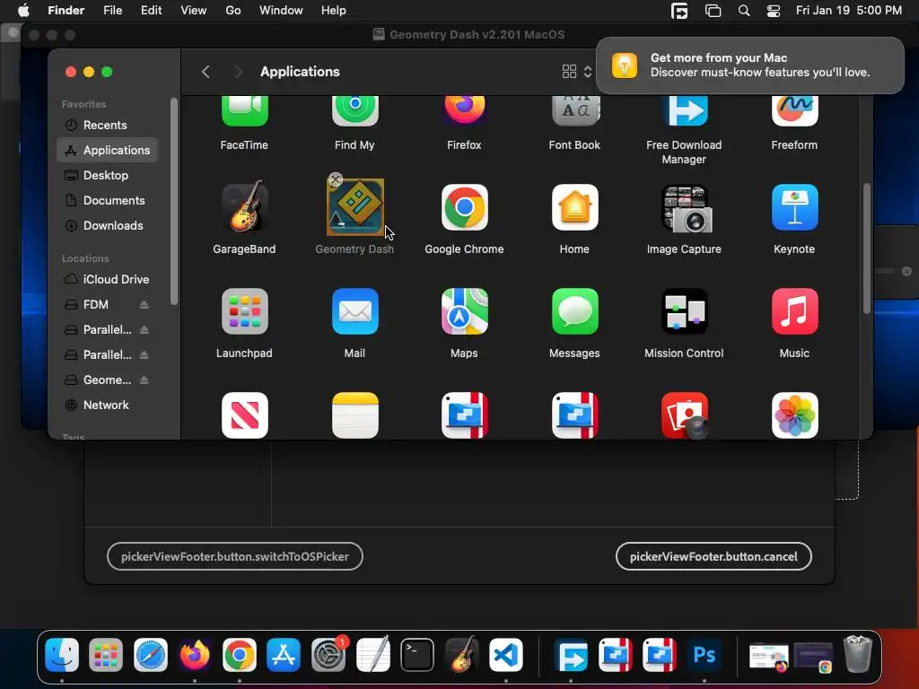
Task: Open Launchpad from the Dock
Action: point(106,655)
